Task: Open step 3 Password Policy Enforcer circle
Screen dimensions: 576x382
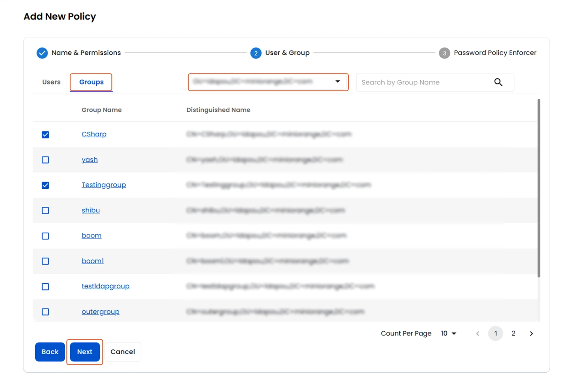Action: (444, 53)
